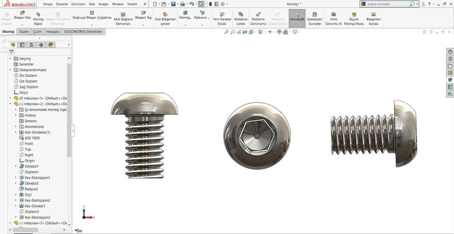Switch to the SOLIDWORKS Eklentileri tab
This screenshot has height=234, width=454.
click(x=83, y=32)
